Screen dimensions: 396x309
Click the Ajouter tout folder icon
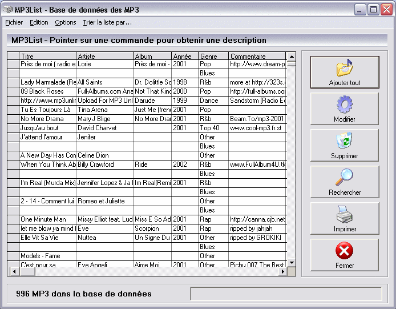[345, 67]
